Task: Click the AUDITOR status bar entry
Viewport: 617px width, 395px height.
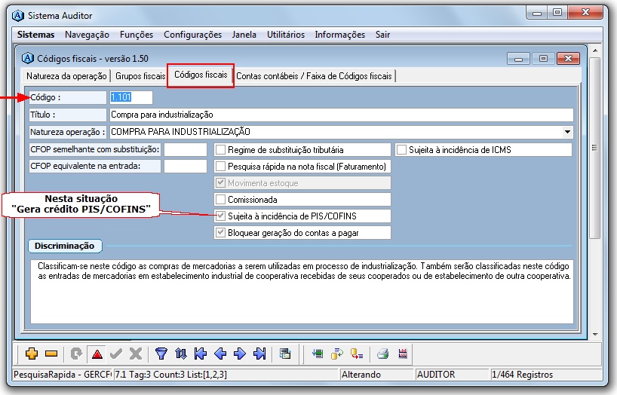Action: [x=436, y=375]
